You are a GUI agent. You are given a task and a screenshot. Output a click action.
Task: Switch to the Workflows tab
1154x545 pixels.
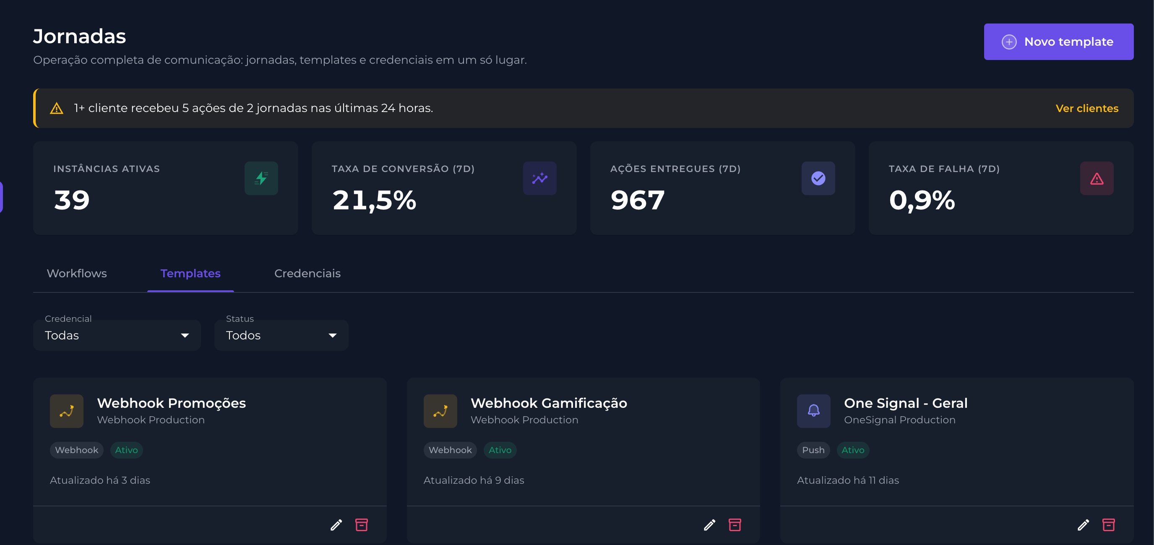tap(77, 274)
